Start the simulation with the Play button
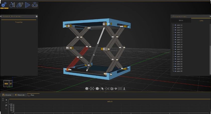 click(x=27, y=5)
